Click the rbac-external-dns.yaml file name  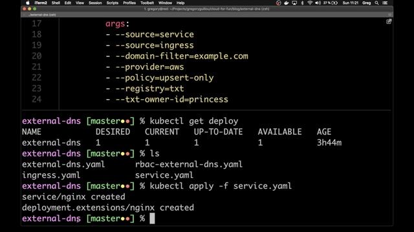(x=189, y=164)
